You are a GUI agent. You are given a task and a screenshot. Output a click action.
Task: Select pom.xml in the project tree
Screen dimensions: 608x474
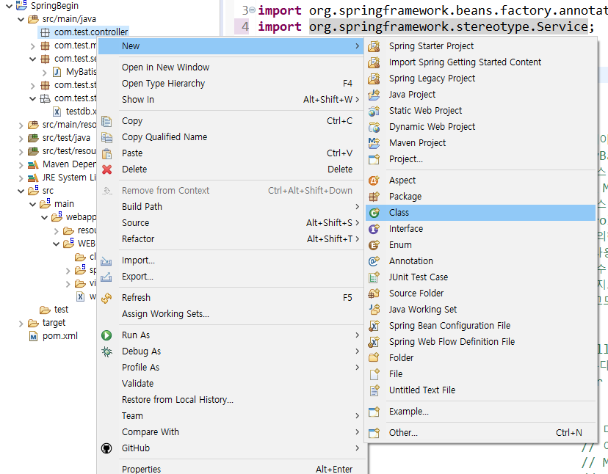pos(59,336)
